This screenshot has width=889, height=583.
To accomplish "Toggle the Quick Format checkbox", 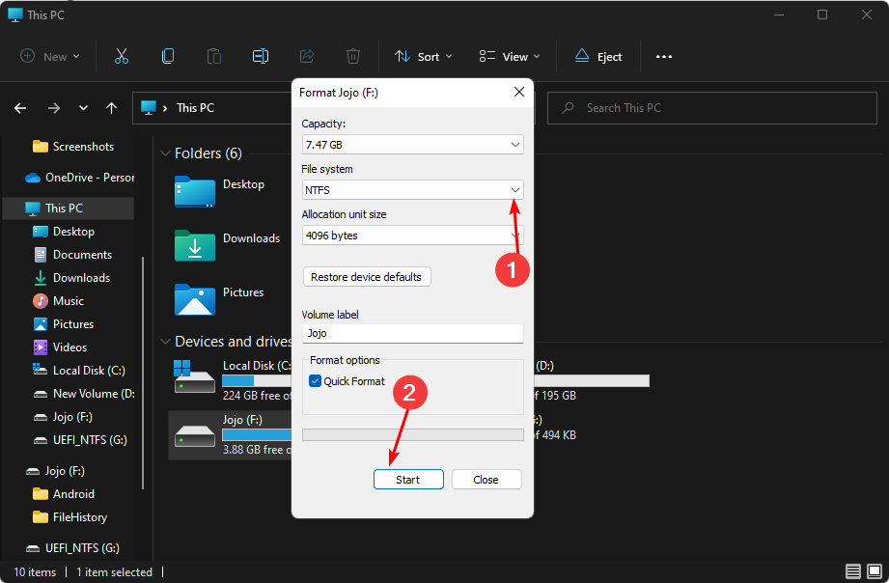I will (x=316, y=381).
